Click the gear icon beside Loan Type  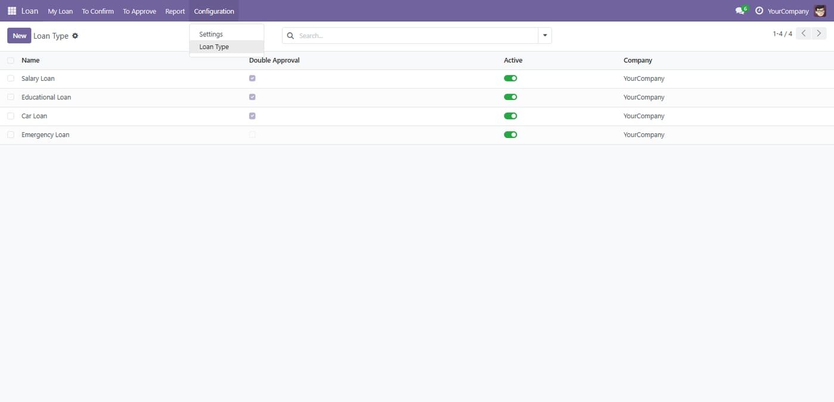(75, 36)
